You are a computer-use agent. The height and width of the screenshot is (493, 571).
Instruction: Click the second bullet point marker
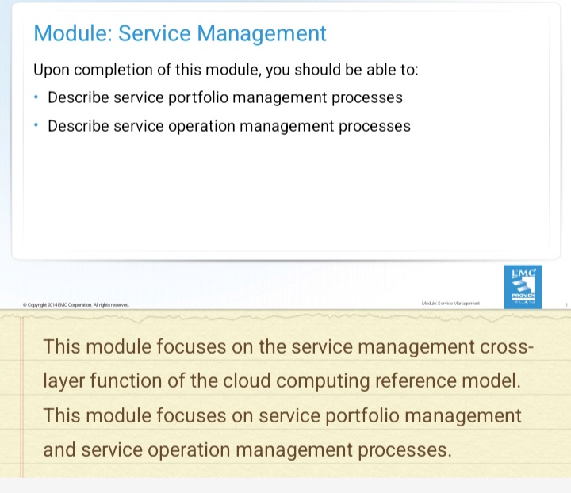36,126
